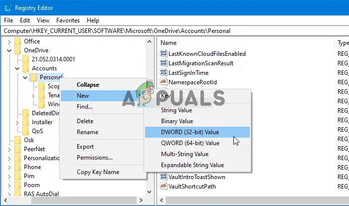Click the Accounts folder icon
Viewport: 349px width, 206px height.
coord(25,68)
